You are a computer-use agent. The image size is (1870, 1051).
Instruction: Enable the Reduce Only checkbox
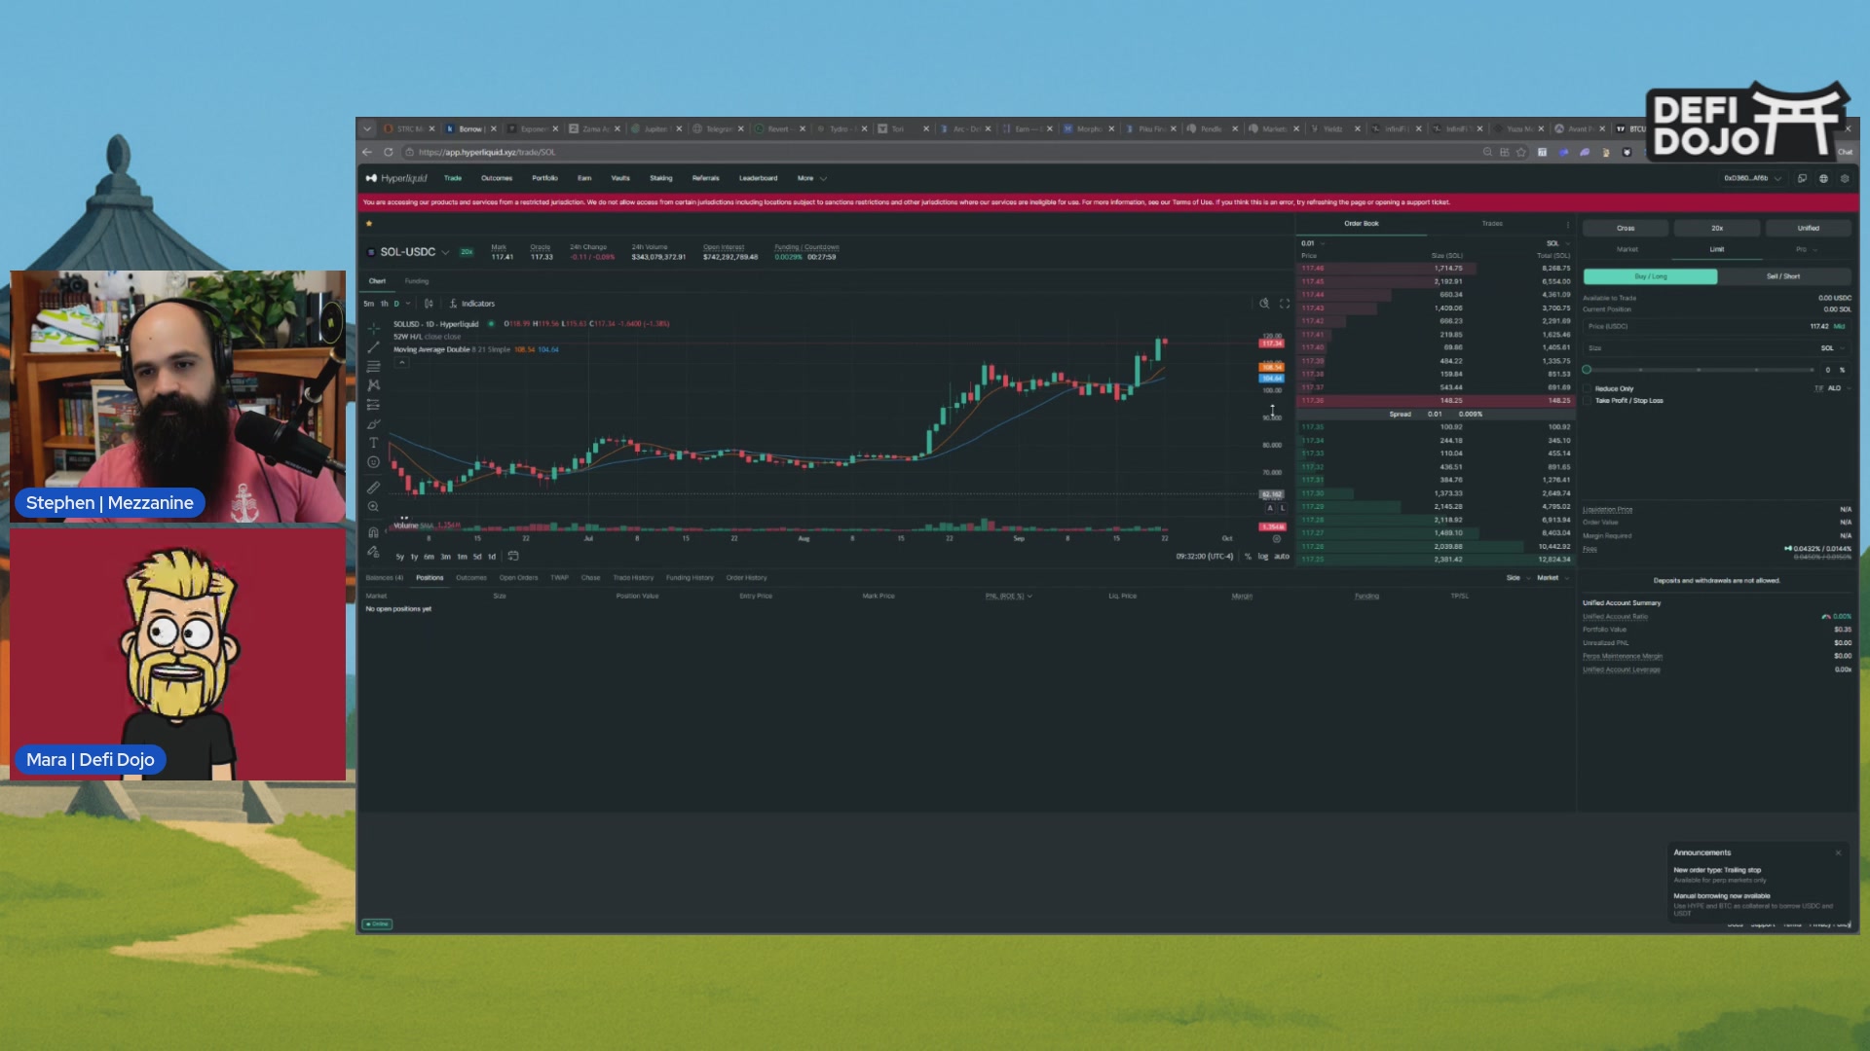(1588, 388)
